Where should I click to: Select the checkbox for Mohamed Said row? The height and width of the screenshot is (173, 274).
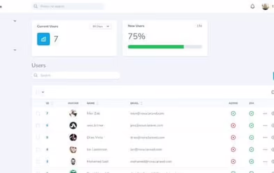point(38,162)
